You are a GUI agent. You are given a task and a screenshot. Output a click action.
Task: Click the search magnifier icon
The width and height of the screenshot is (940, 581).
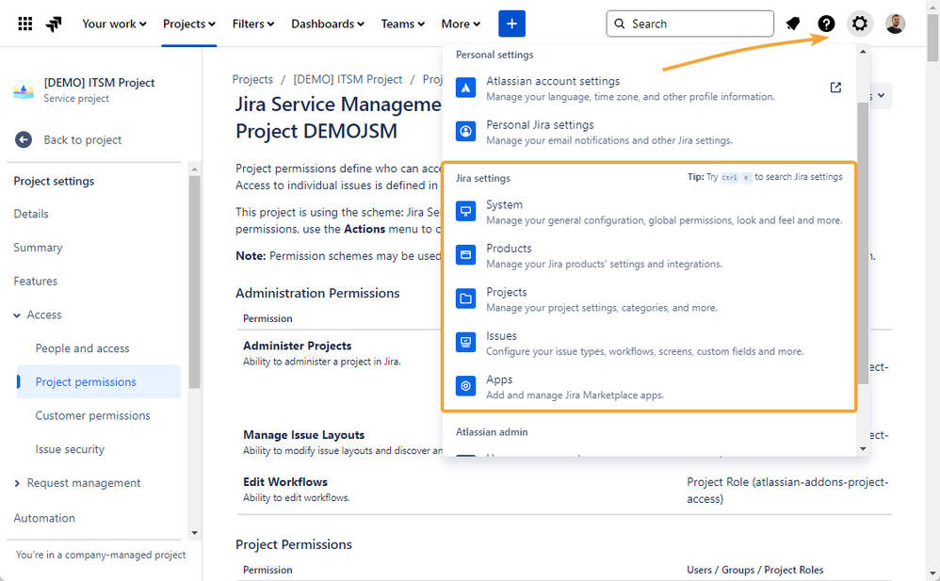pyautogui.click(x=619, y=24)
